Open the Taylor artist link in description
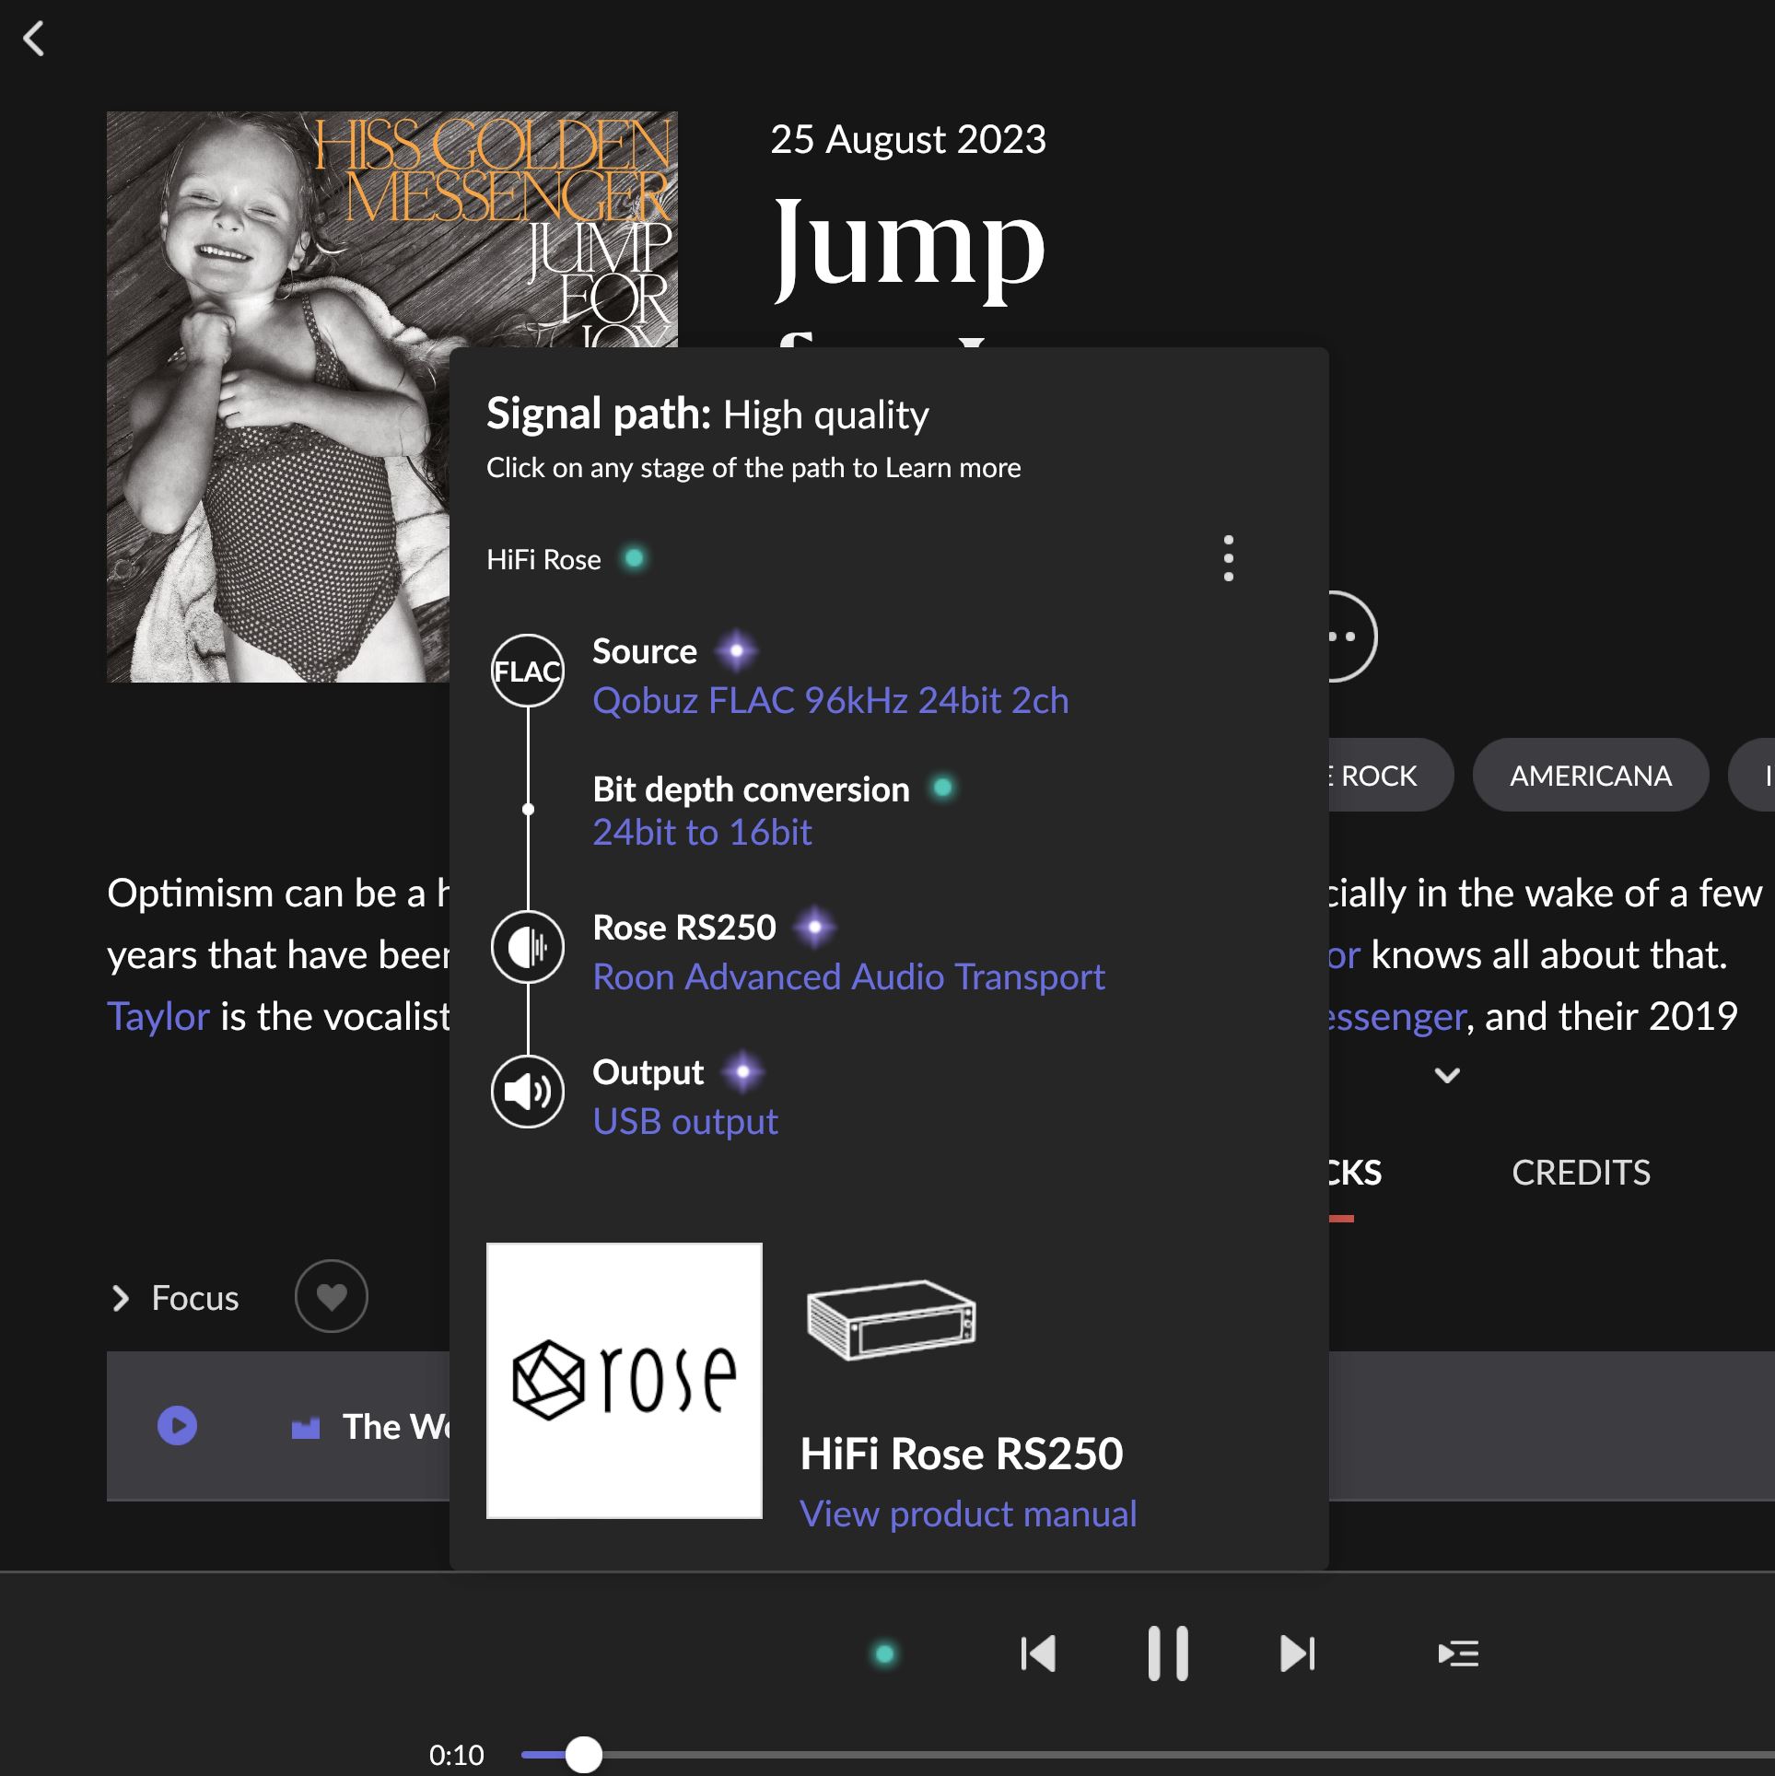This screenshot has width=1775, height=1776. [158, 1017]
